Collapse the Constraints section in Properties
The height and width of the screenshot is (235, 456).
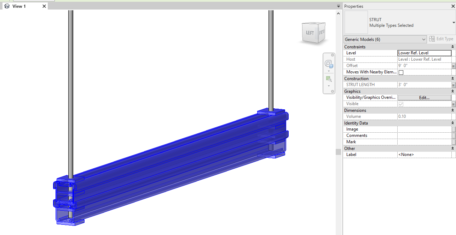[452, 47]
